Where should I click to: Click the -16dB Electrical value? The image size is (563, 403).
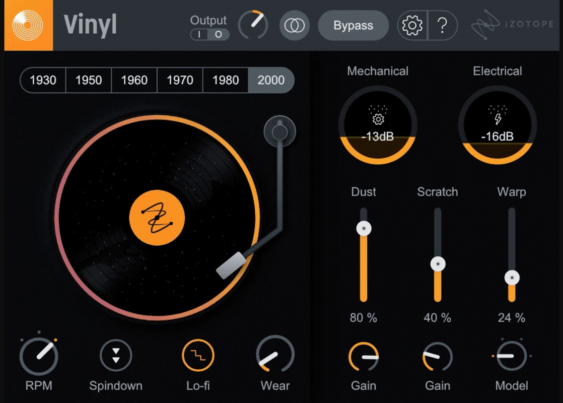[x=498, y=137]
